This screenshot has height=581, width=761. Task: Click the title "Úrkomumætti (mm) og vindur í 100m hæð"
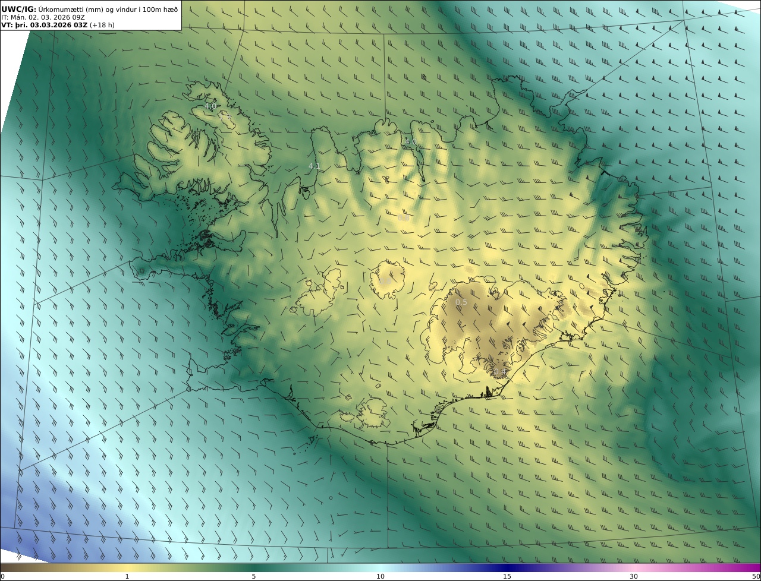(108, 9)
